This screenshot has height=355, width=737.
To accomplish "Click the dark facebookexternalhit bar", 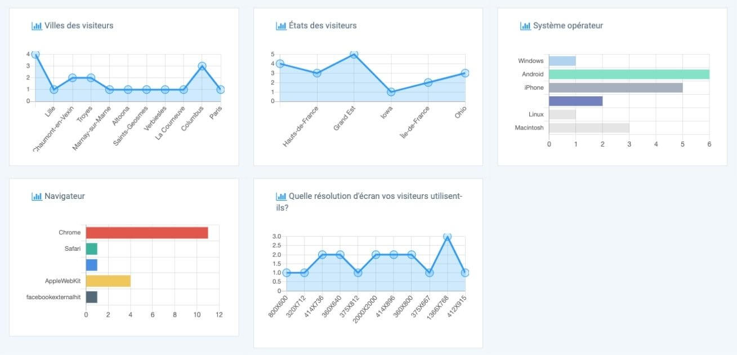I will pyautogui.click(x=91, y=297).
